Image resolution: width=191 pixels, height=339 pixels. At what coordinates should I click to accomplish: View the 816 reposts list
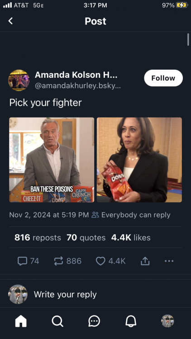38,238
